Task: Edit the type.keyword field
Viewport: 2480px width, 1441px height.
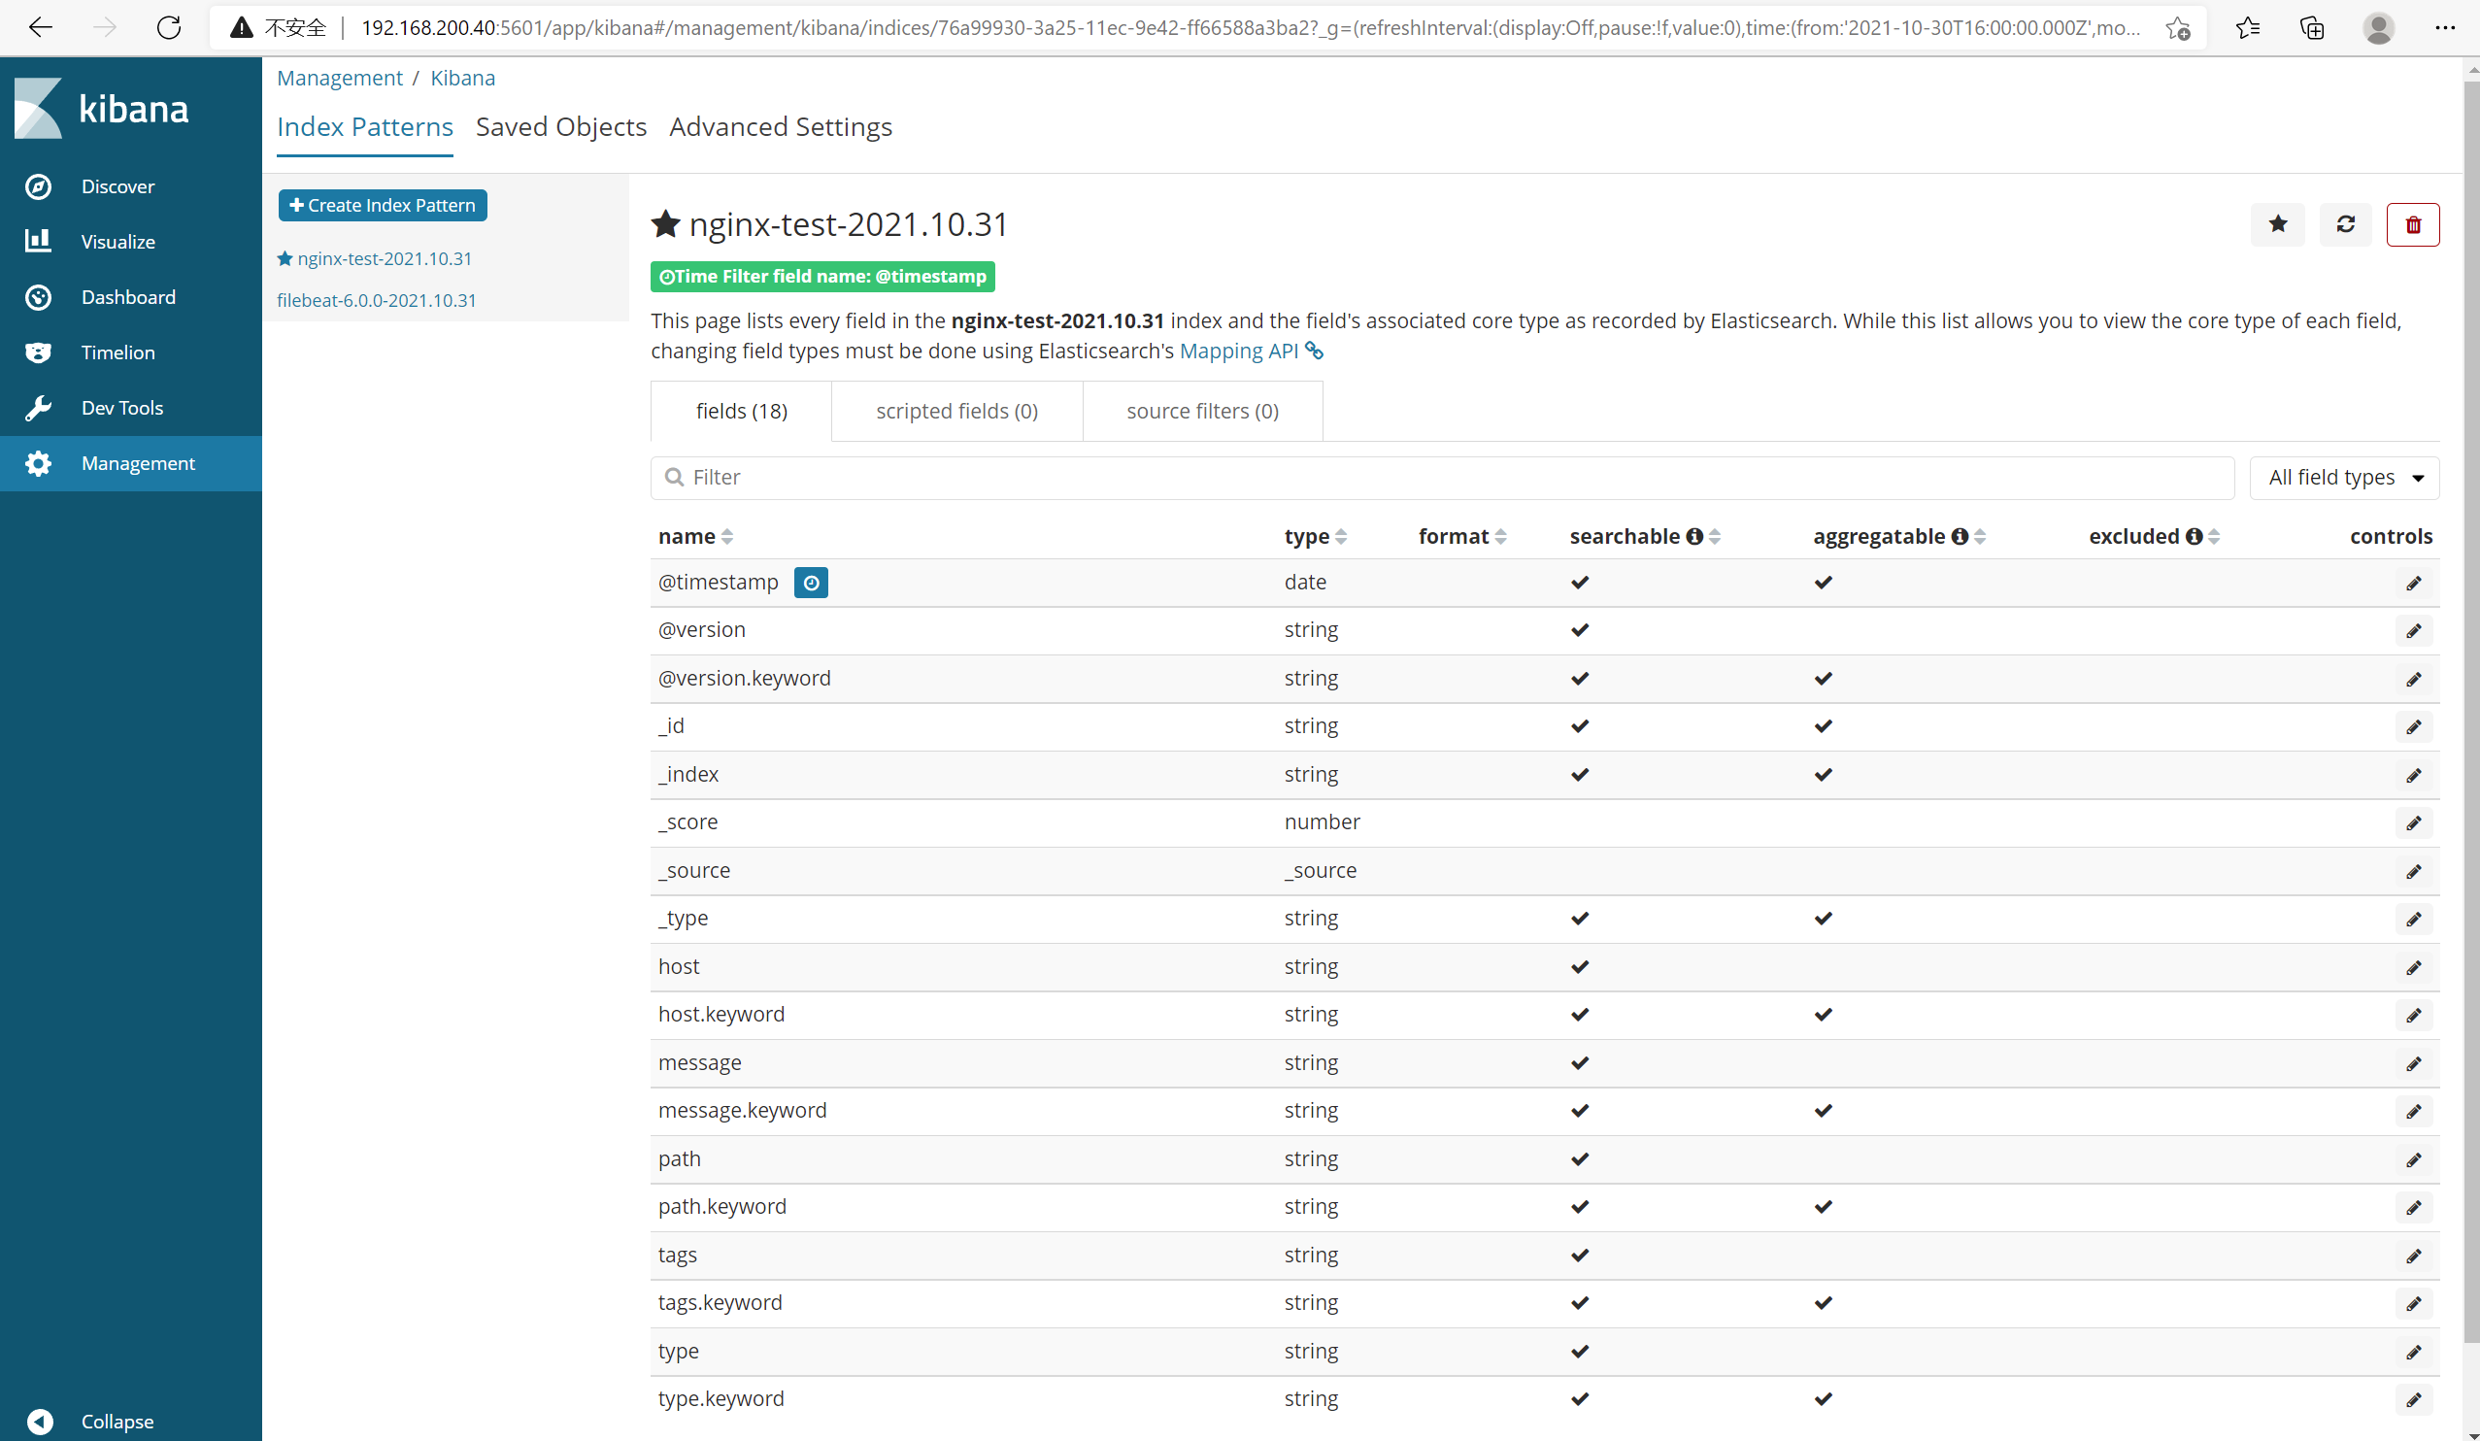Action: pos(2413,1399)
